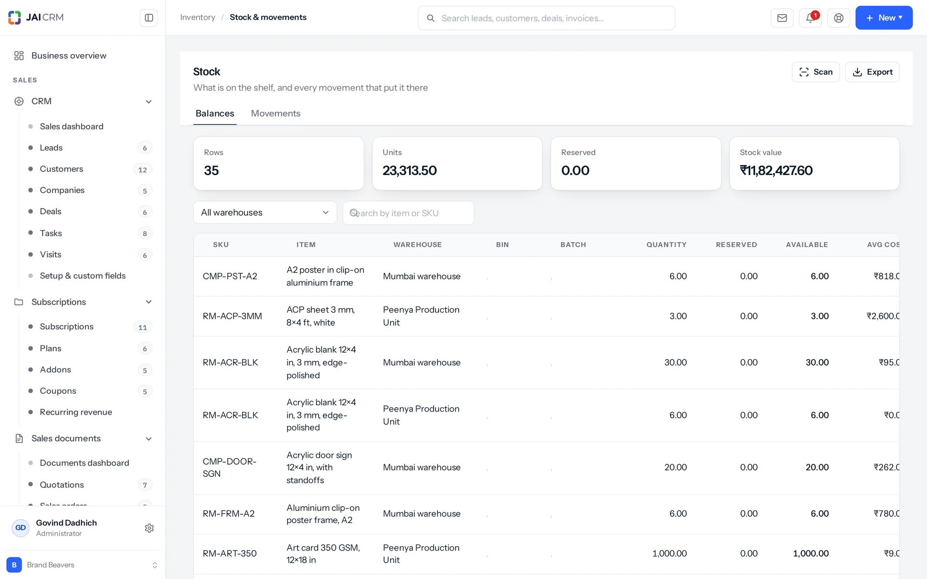The height and width of the screenshot is (579, 927).
Task: Collapse the Sales documents chevron
Action: coord(149,439)
